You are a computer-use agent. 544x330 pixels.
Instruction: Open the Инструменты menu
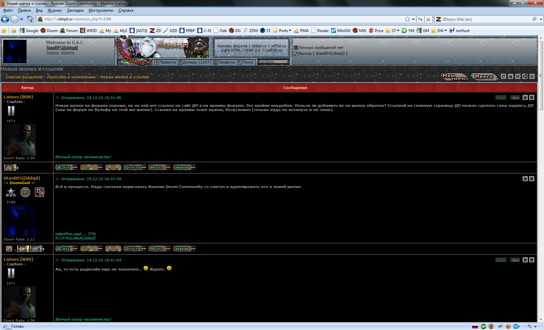click(x=101, y=10)
